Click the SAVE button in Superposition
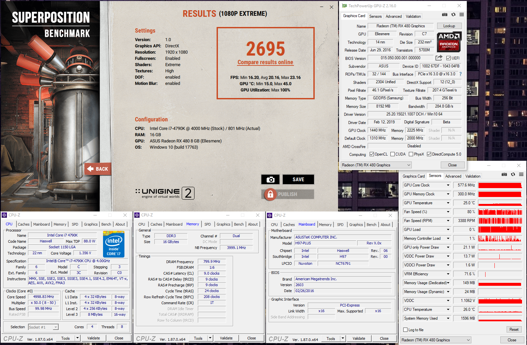 pos(298,179)
